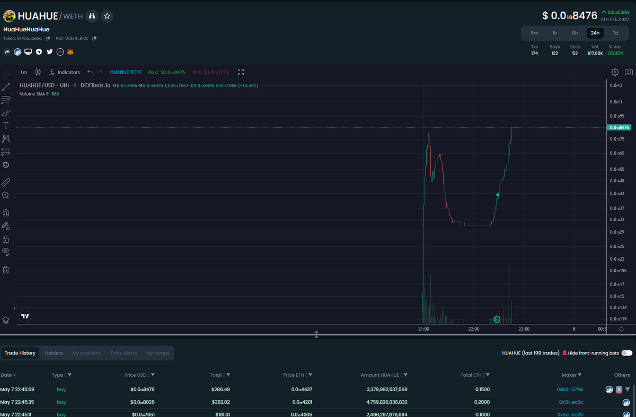
Task: Select the 7d stats timeframe
Action: (615, 33)
